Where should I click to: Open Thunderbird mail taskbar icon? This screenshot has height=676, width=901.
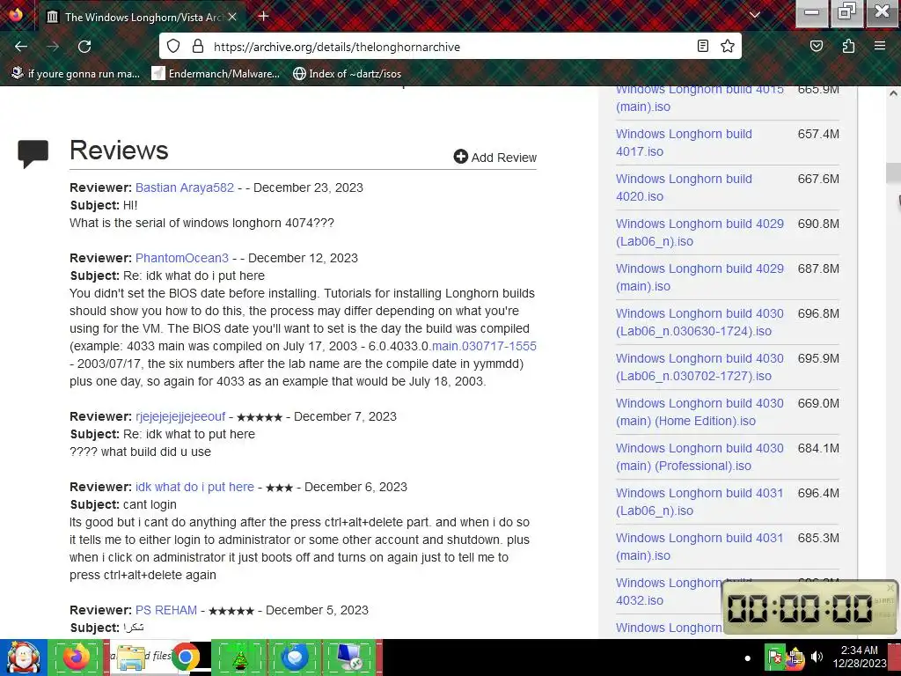(294, 657)
